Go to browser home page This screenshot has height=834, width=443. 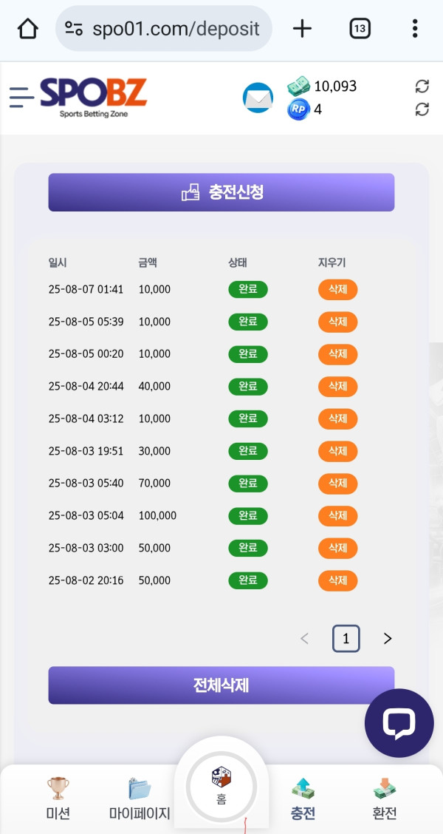[x=27, y=29]
